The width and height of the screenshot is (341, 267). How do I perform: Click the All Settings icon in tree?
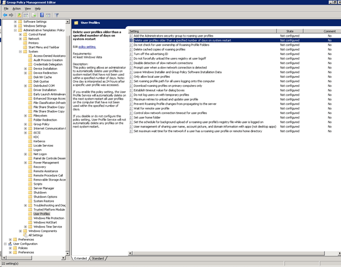click(25, 235)
